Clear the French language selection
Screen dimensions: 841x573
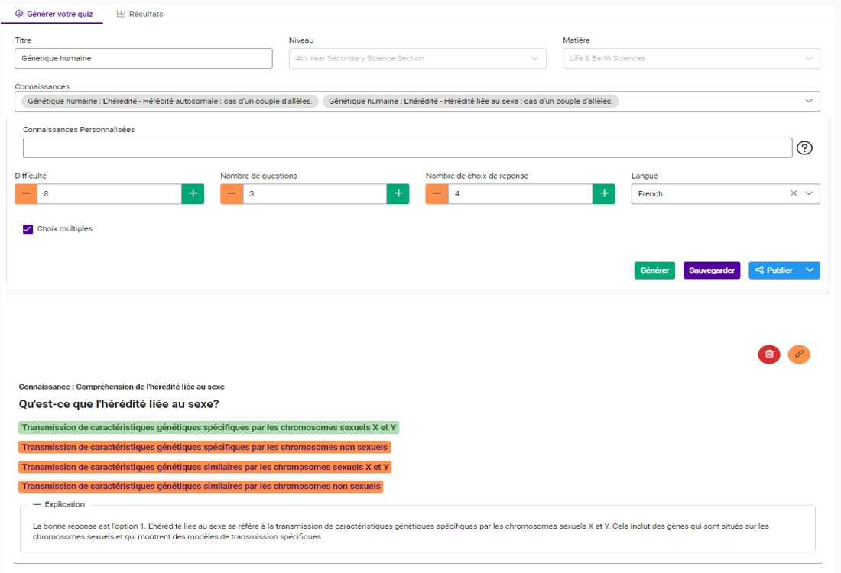[794, 194]
